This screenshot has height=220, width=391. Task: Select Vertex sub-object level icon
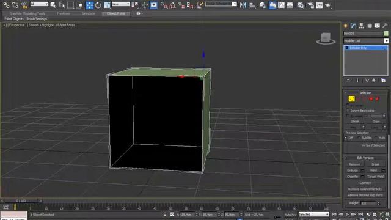352,99
